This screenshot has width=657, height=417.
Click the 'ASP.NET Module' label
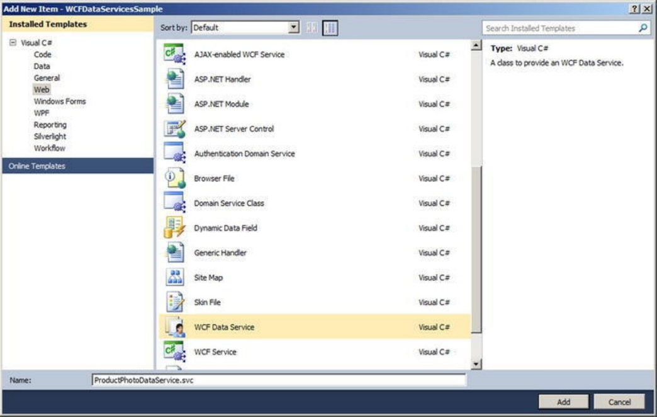(x=222, y=104)
